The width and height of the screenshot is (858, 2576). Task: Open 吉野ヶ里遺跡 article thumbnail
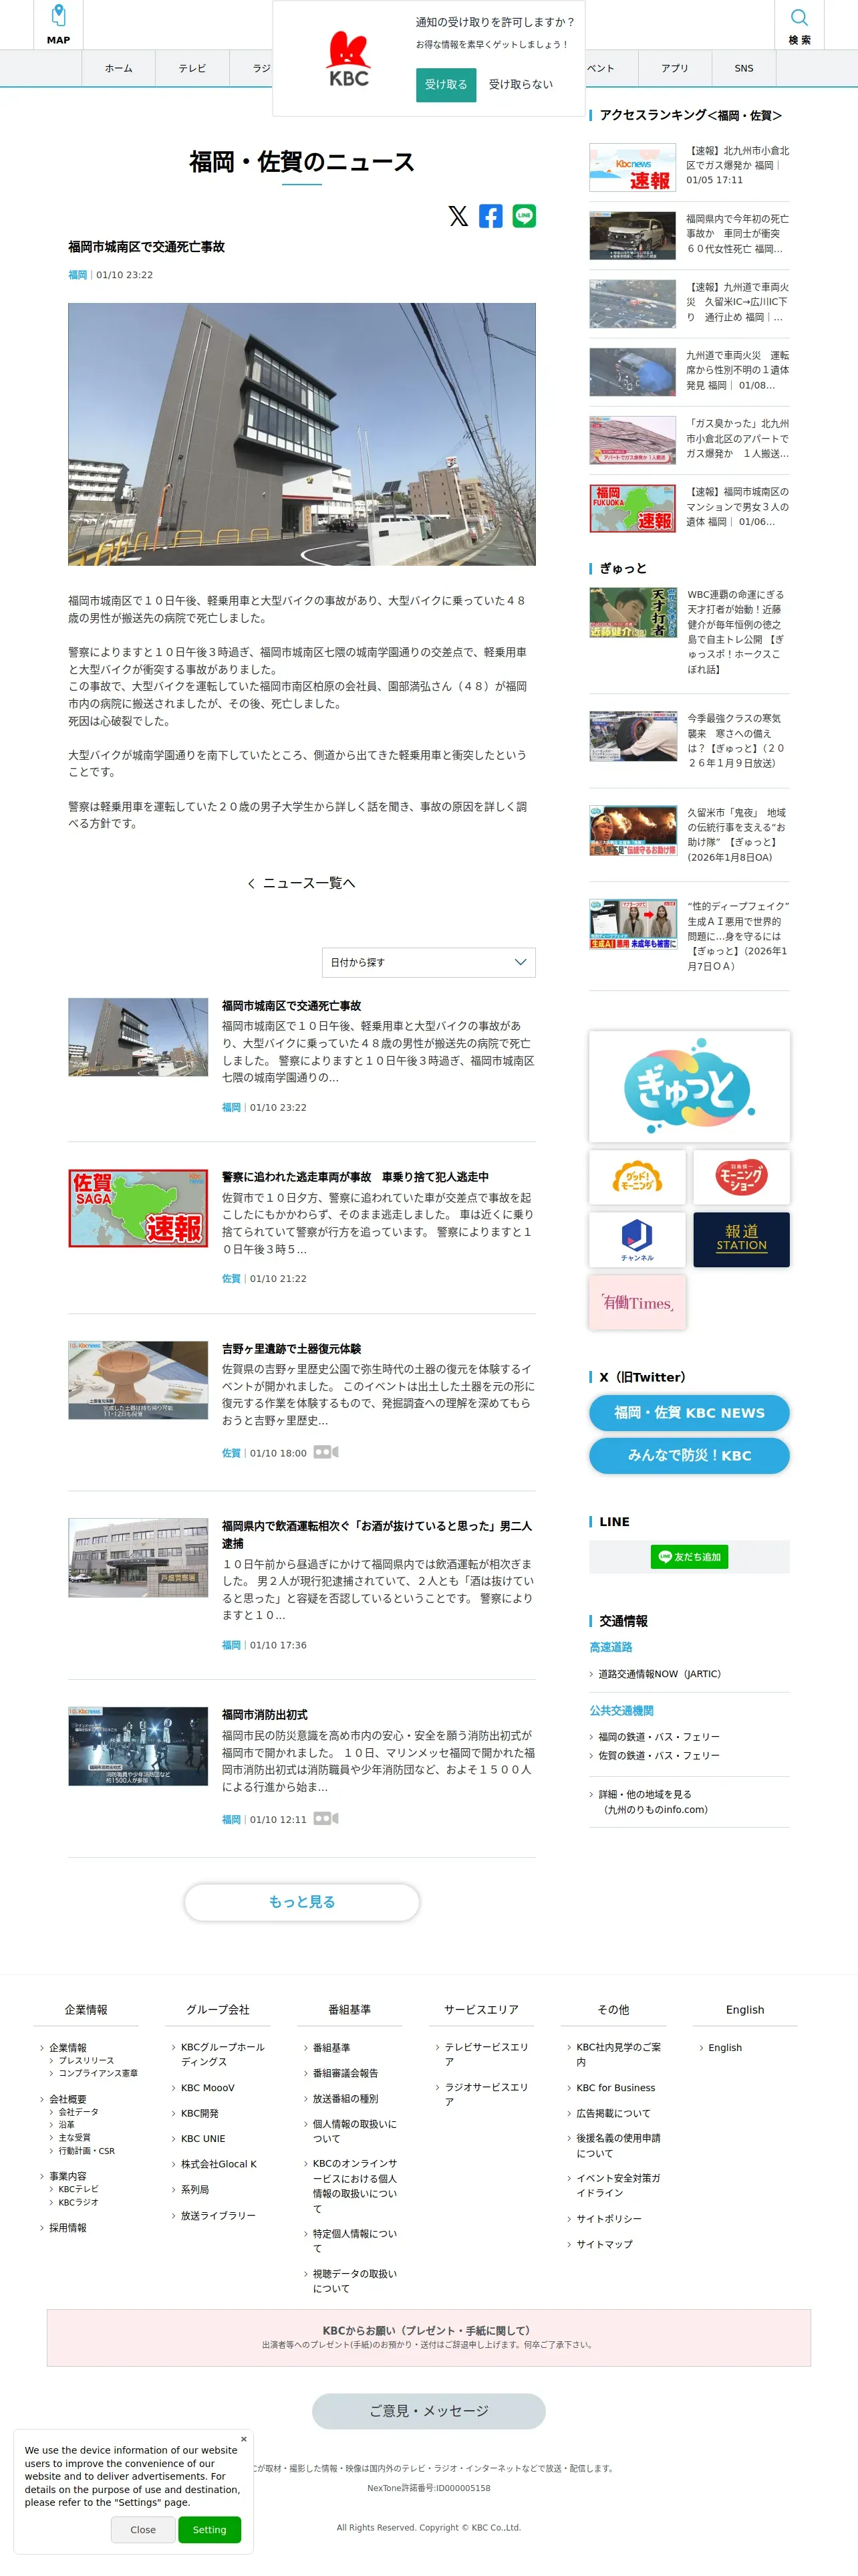(138, 1380)
